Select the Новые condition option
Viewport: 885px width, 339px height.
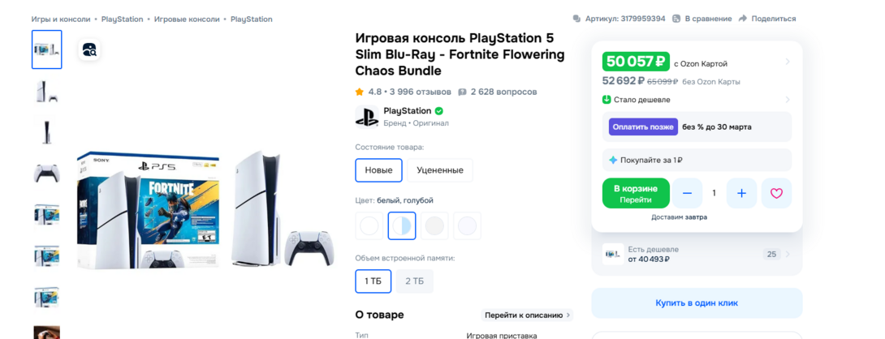[378, 170]
